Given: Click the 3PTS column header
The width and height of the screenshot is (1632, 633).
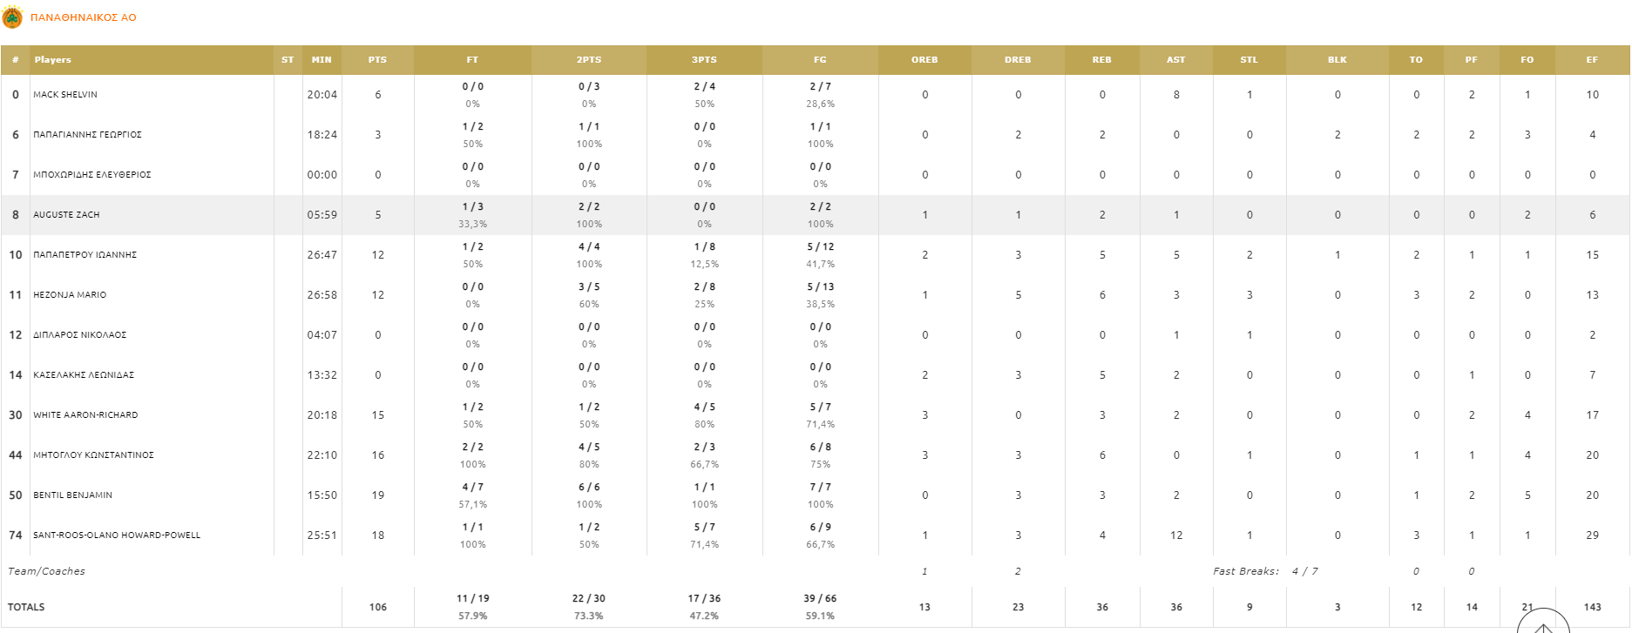Looking at the screenshot, I should point(704,60).
